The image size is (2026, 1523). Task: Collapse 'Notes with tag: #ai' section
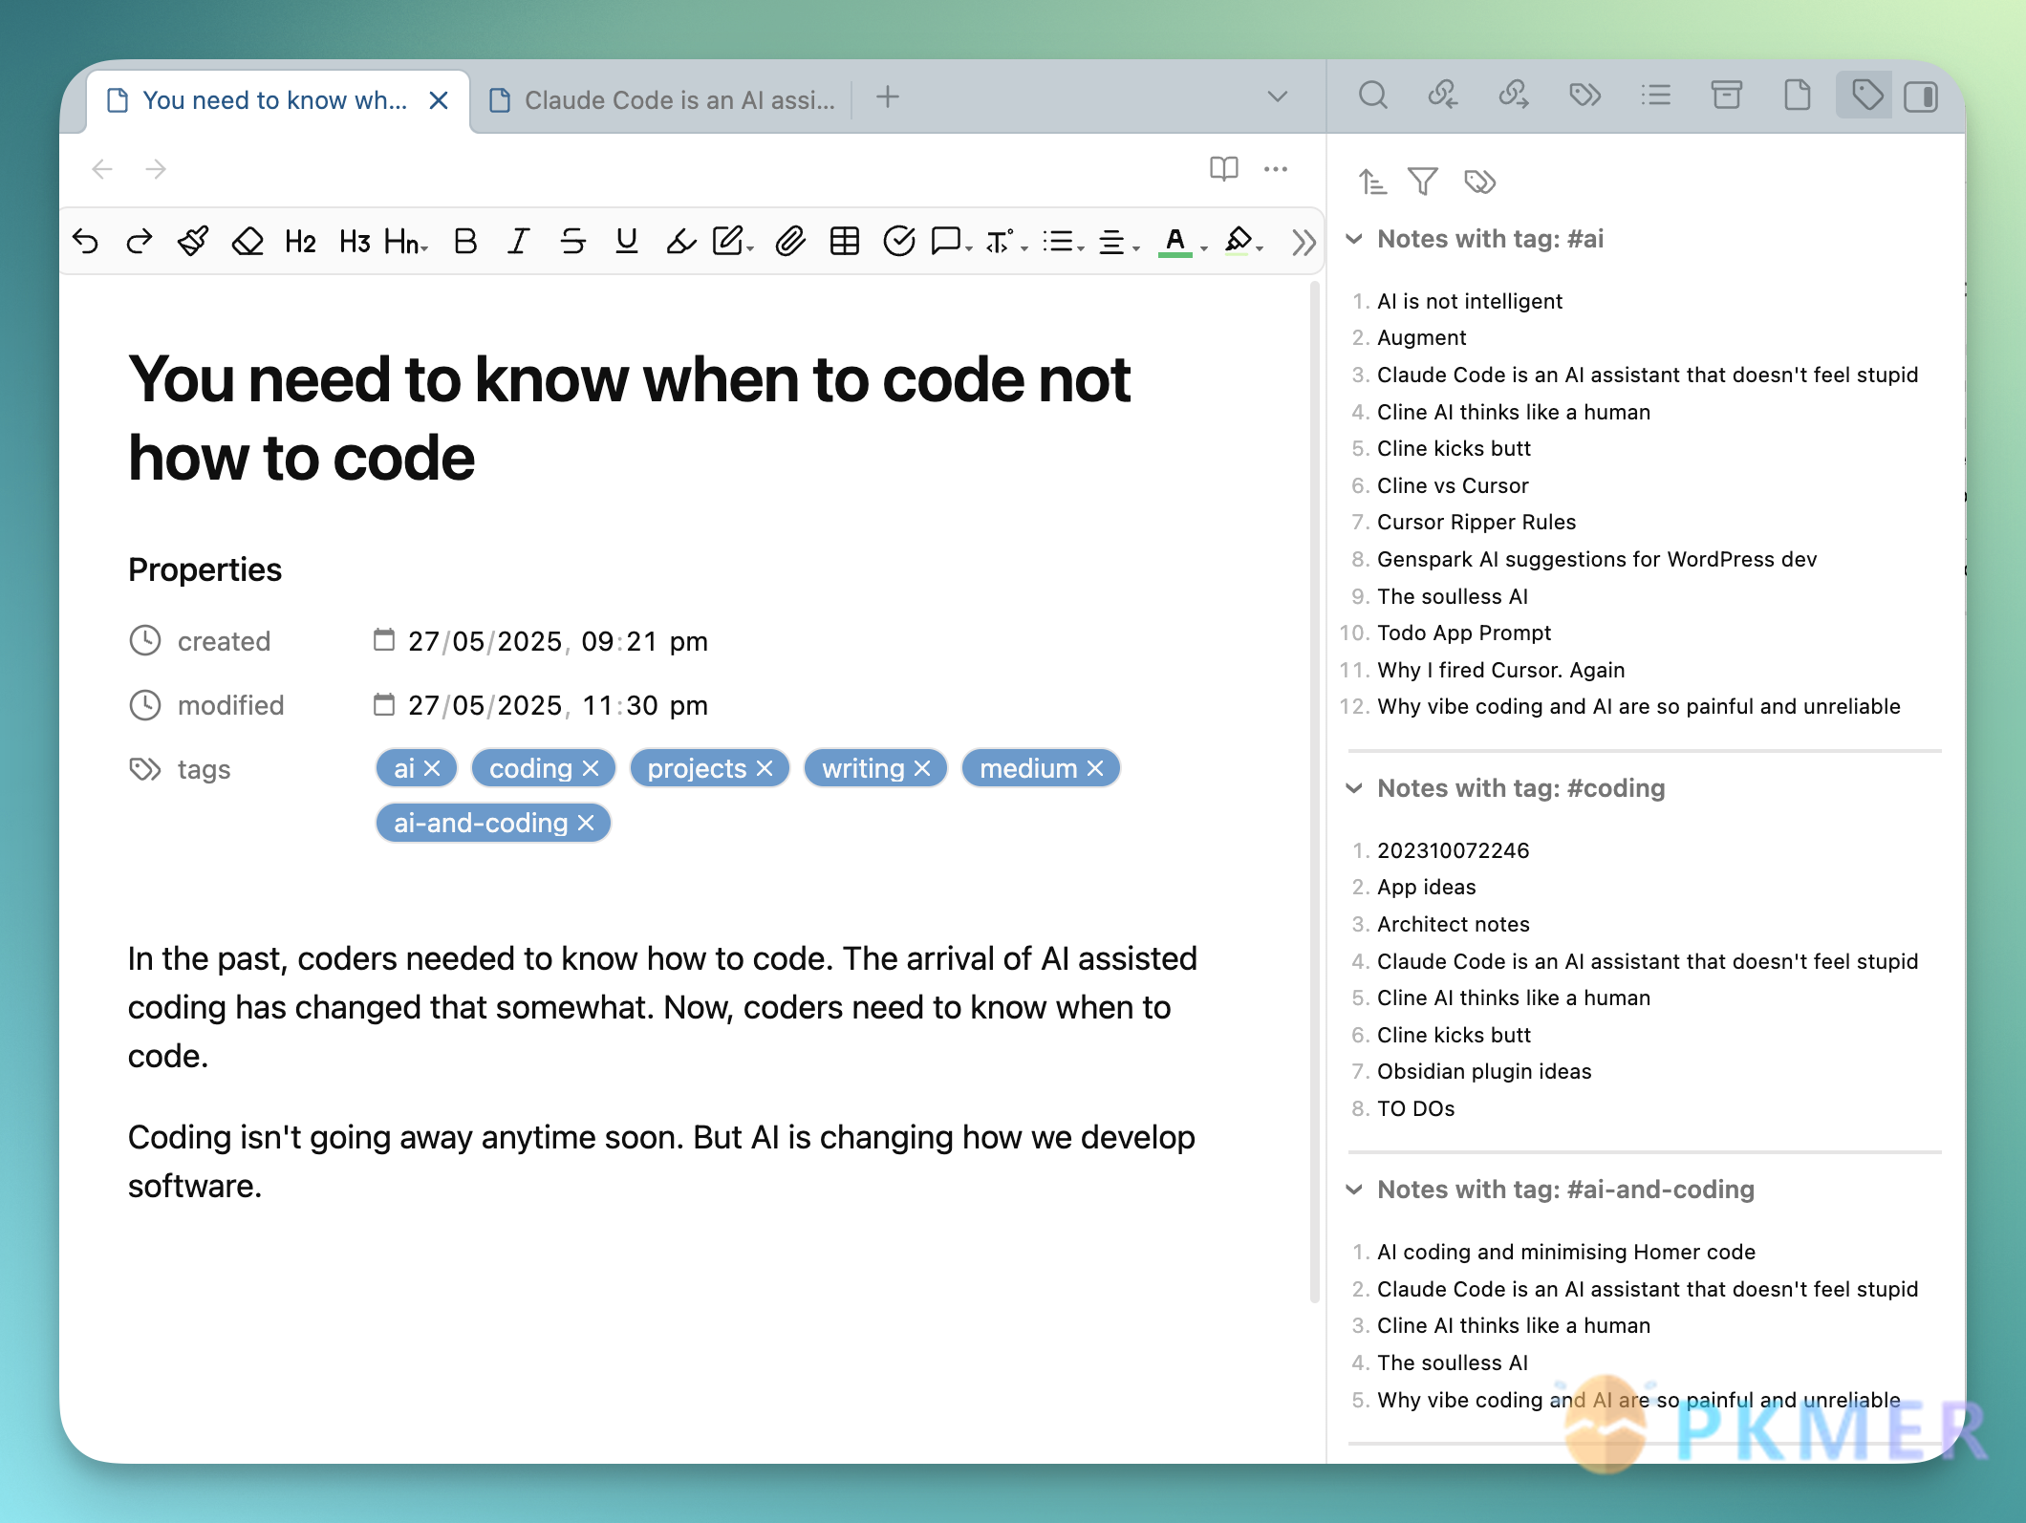click(1354, 239)
